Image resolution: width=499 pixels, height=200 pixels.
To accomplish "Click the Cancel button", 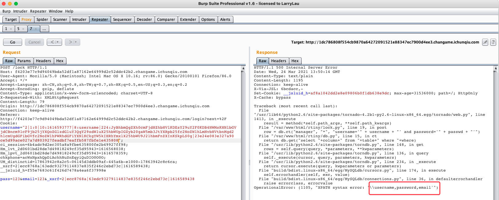I will 34,42.
